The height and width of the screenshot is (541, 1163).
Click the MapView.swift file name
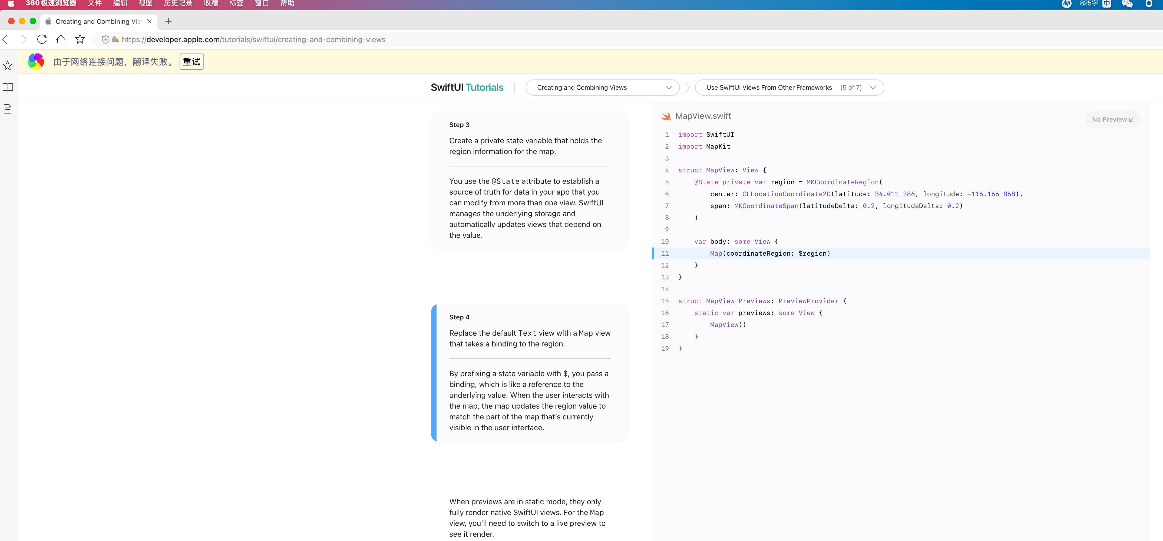coord(703,116)
